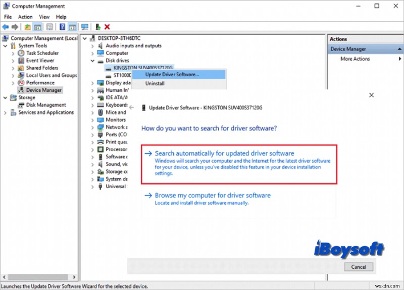The width and height of the screenshot is (404, 290).
Task: Click the Up one level folder icon
Action: (x=28, y=27)
